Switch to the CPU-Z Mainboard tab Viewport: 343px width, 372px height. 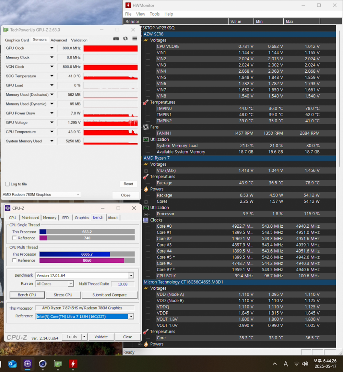coord(30,217)
